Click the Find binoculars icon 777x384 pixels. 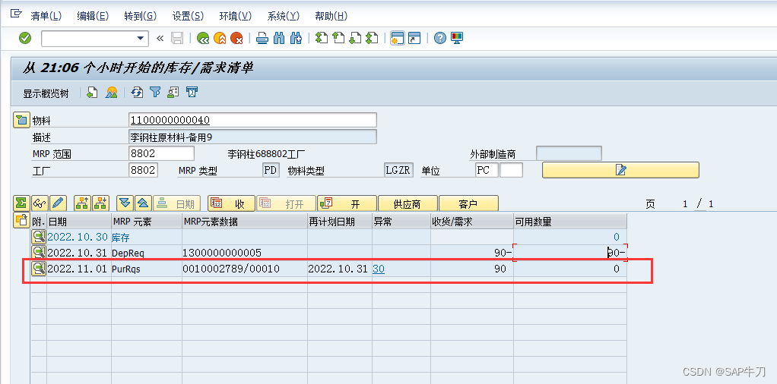pyautogui.click(x=279, y=38)
